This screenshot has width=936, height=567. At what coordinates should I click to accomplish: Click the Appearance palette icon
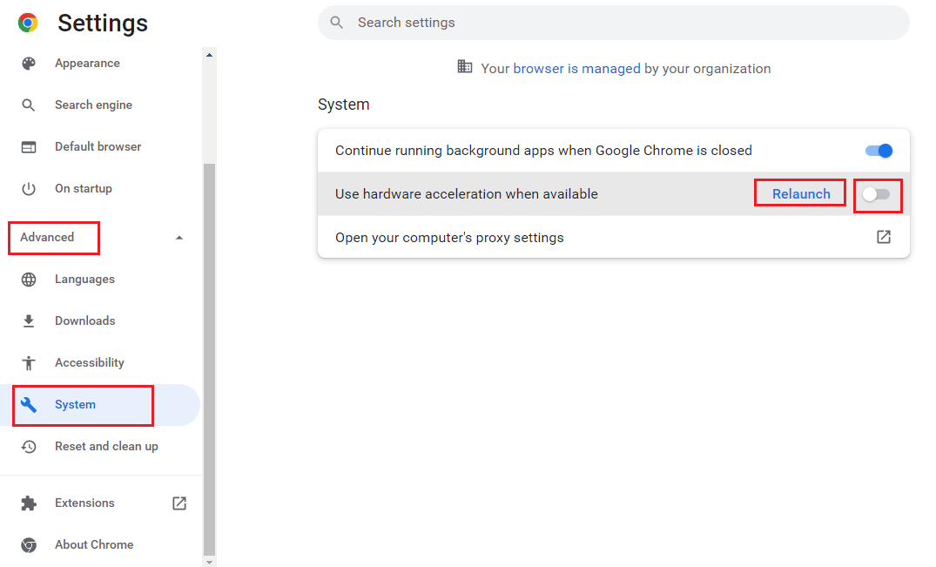coord(29,64)
